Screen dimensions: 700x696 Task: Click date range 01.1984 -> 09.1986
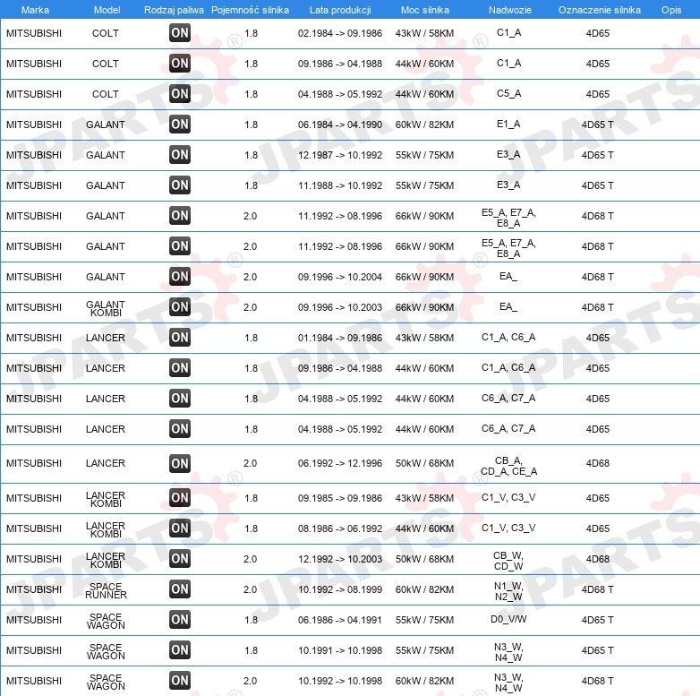pos(340,338)
